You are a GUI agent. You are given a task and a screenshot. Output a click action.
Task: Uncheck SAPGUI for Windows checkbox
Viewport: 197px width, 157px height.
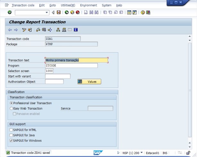[x=11, y=141]
